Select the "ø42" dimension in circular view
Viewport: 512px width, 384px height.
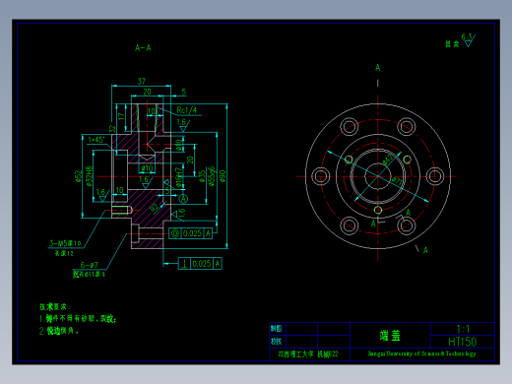click(x=388, y=160)
